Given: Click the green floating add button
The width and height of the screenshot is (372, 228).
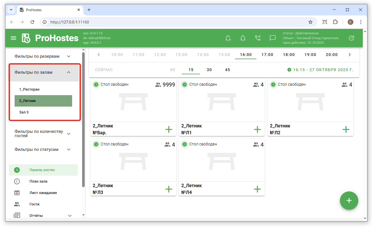Looking at the screenshot, I should pos(349,201).
